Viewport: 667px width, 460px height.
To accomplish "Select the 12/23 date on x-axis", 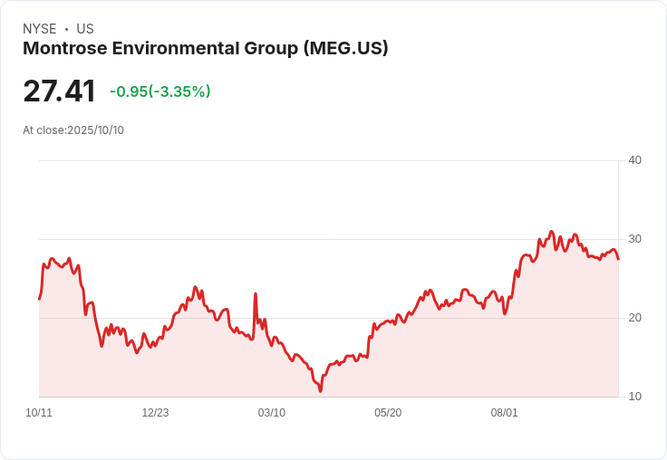I will point(155,413).
